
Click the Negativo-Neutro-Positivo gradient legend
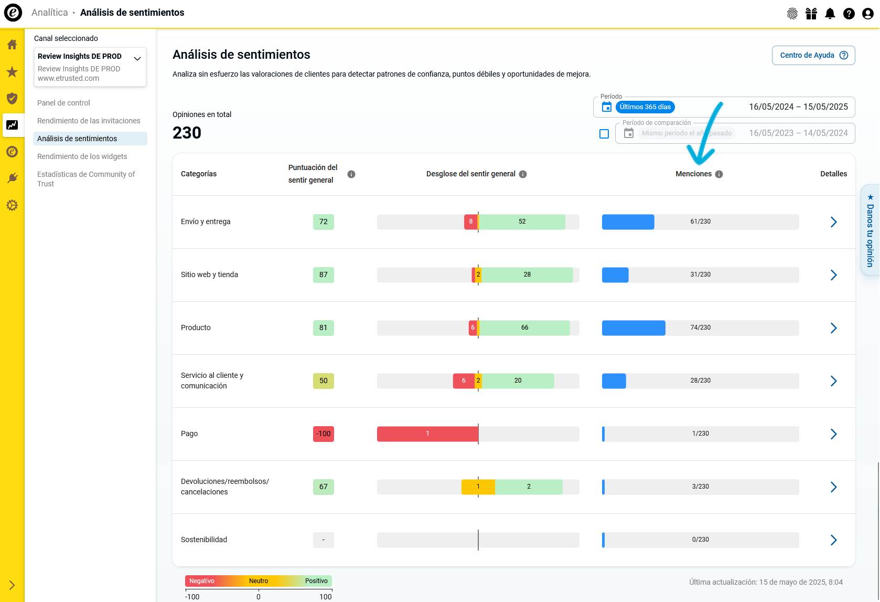[259, 581]
